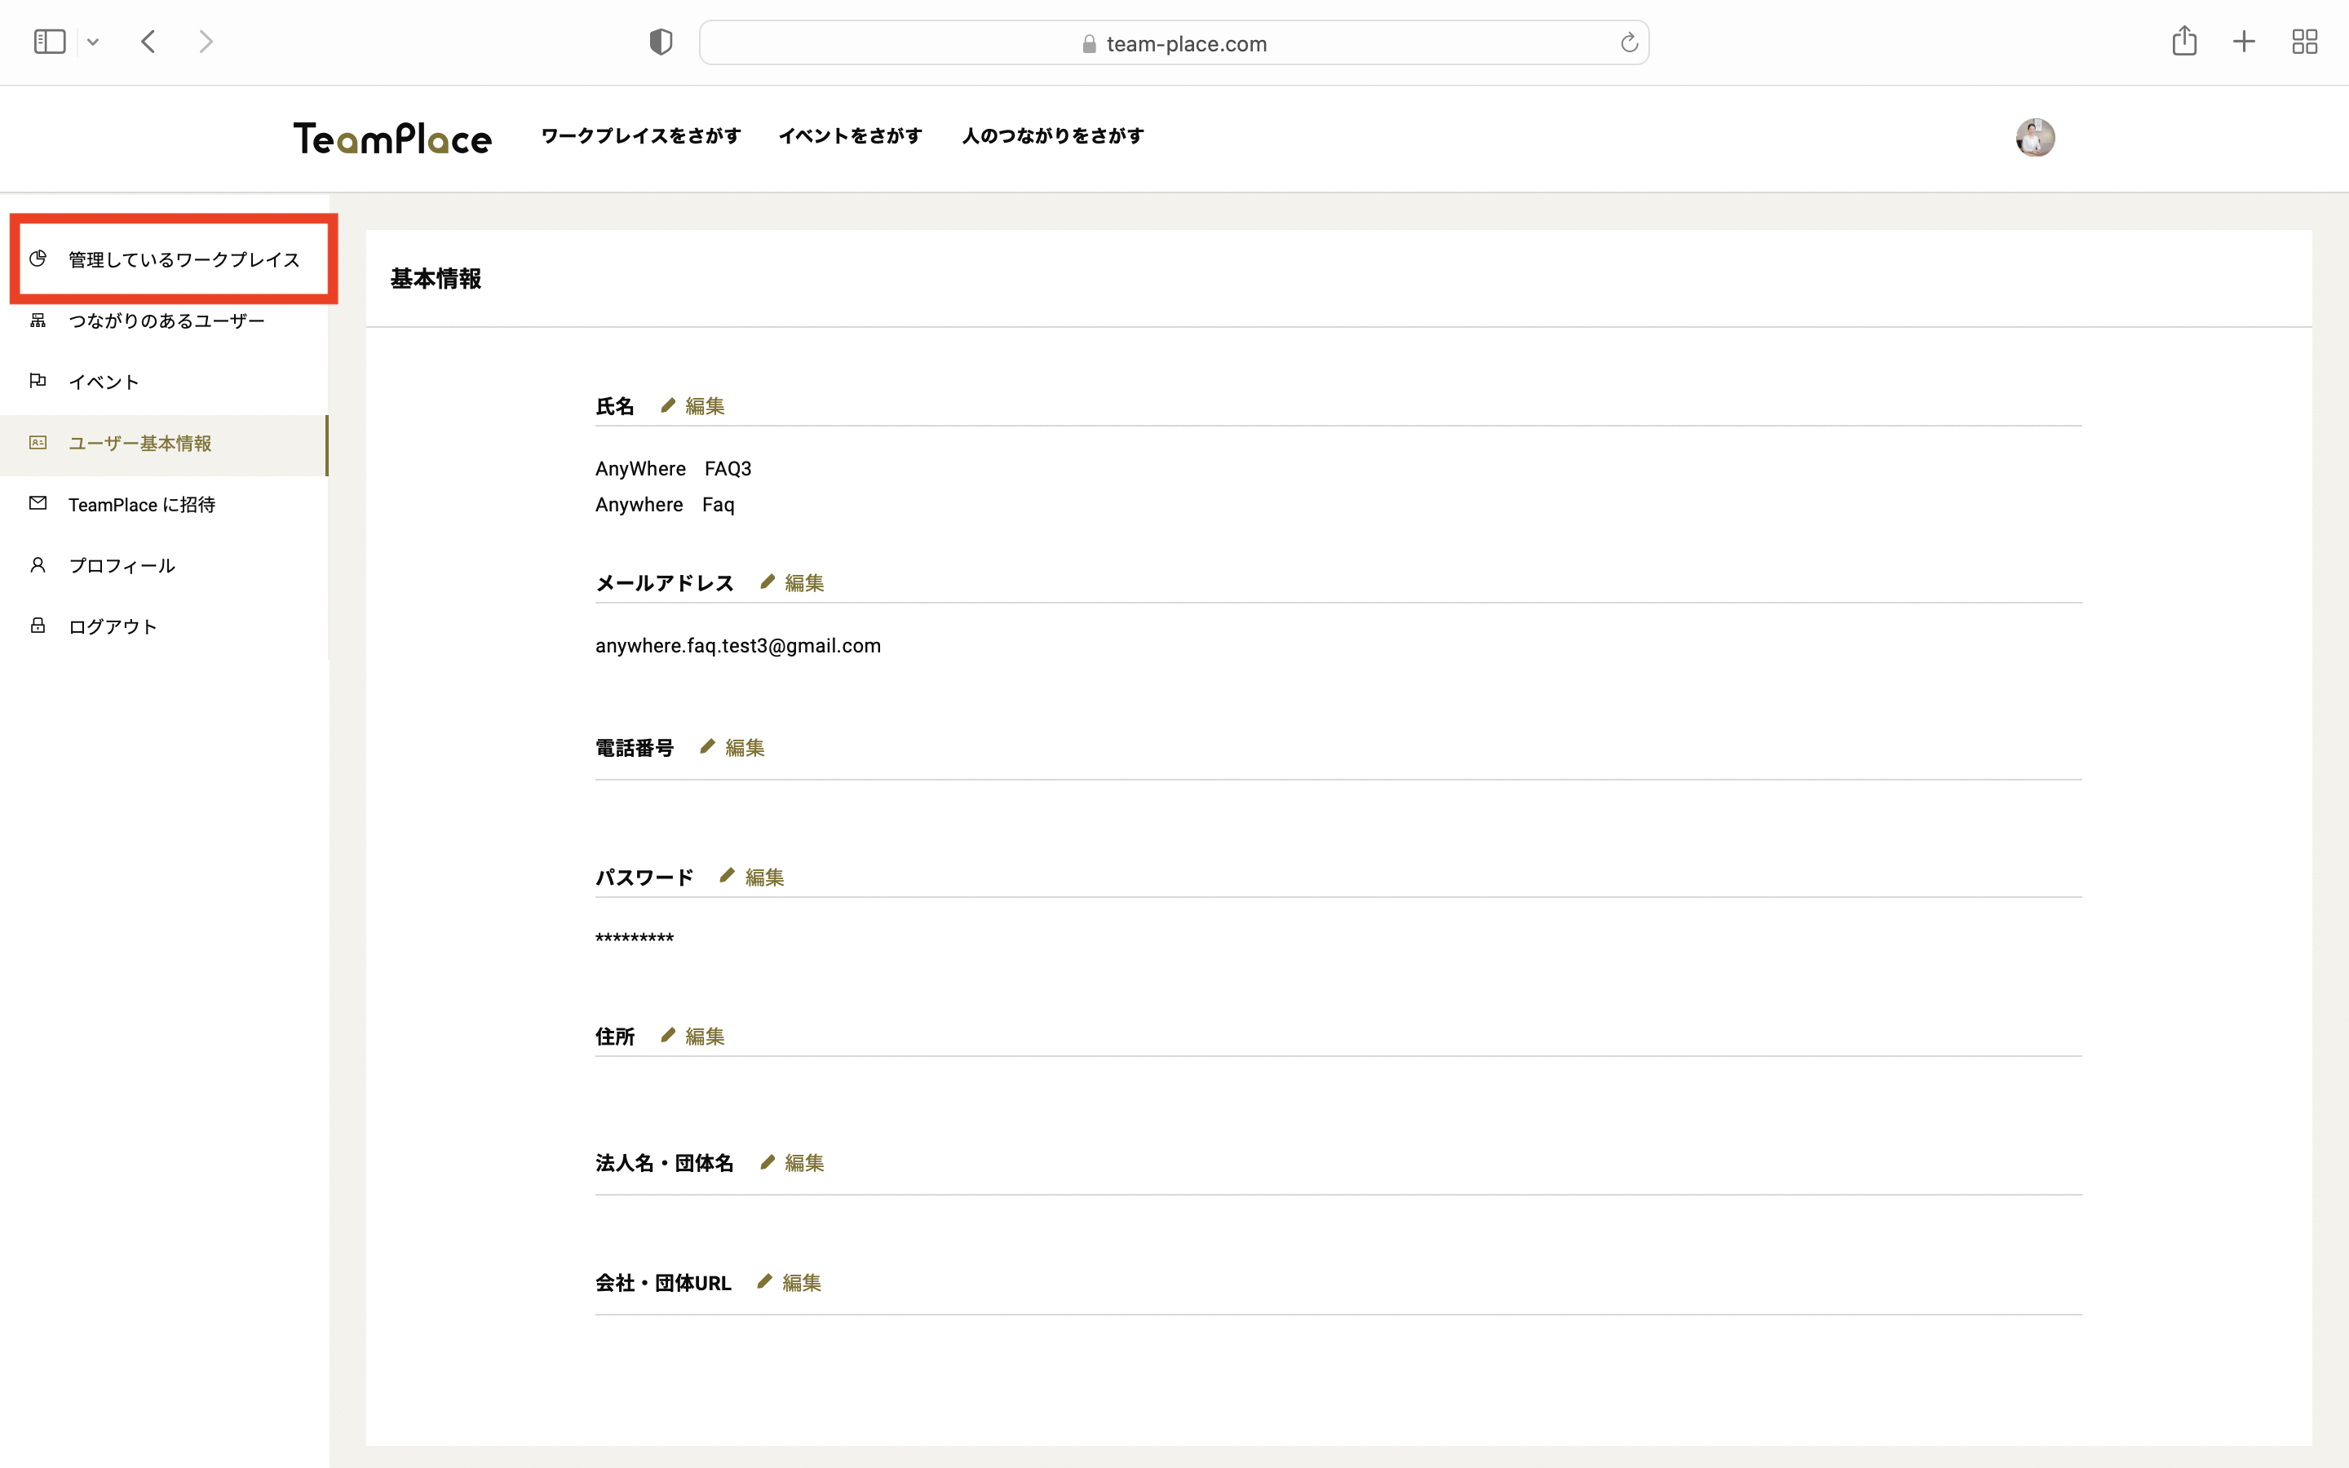This screenshot has height=1468, width=2349.
Task: Edit the パスワード field via 編集
Action: pos(764,877)
